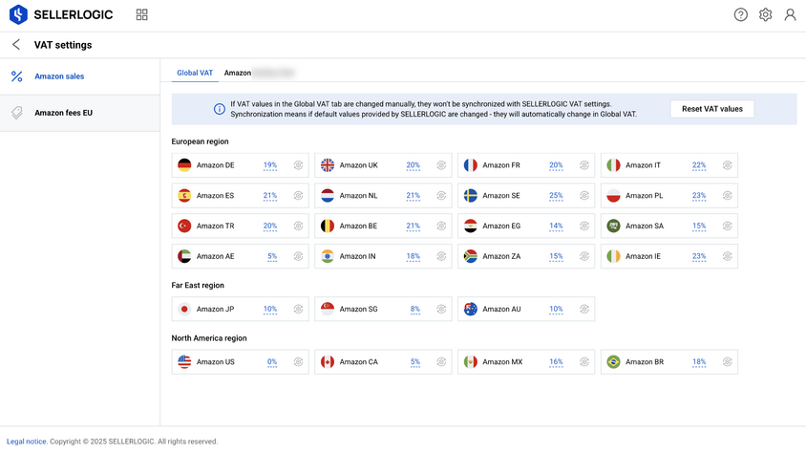Click the sync icon for Amazon BR
The height and width of the screenshot is (454, 806).
(x=727, y=362)
